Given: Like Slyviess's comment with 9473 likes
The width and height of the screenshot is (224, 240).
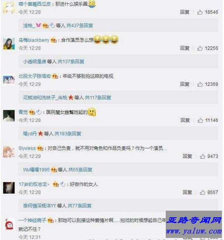Looking at the screenshot, I should click(203, 156).
